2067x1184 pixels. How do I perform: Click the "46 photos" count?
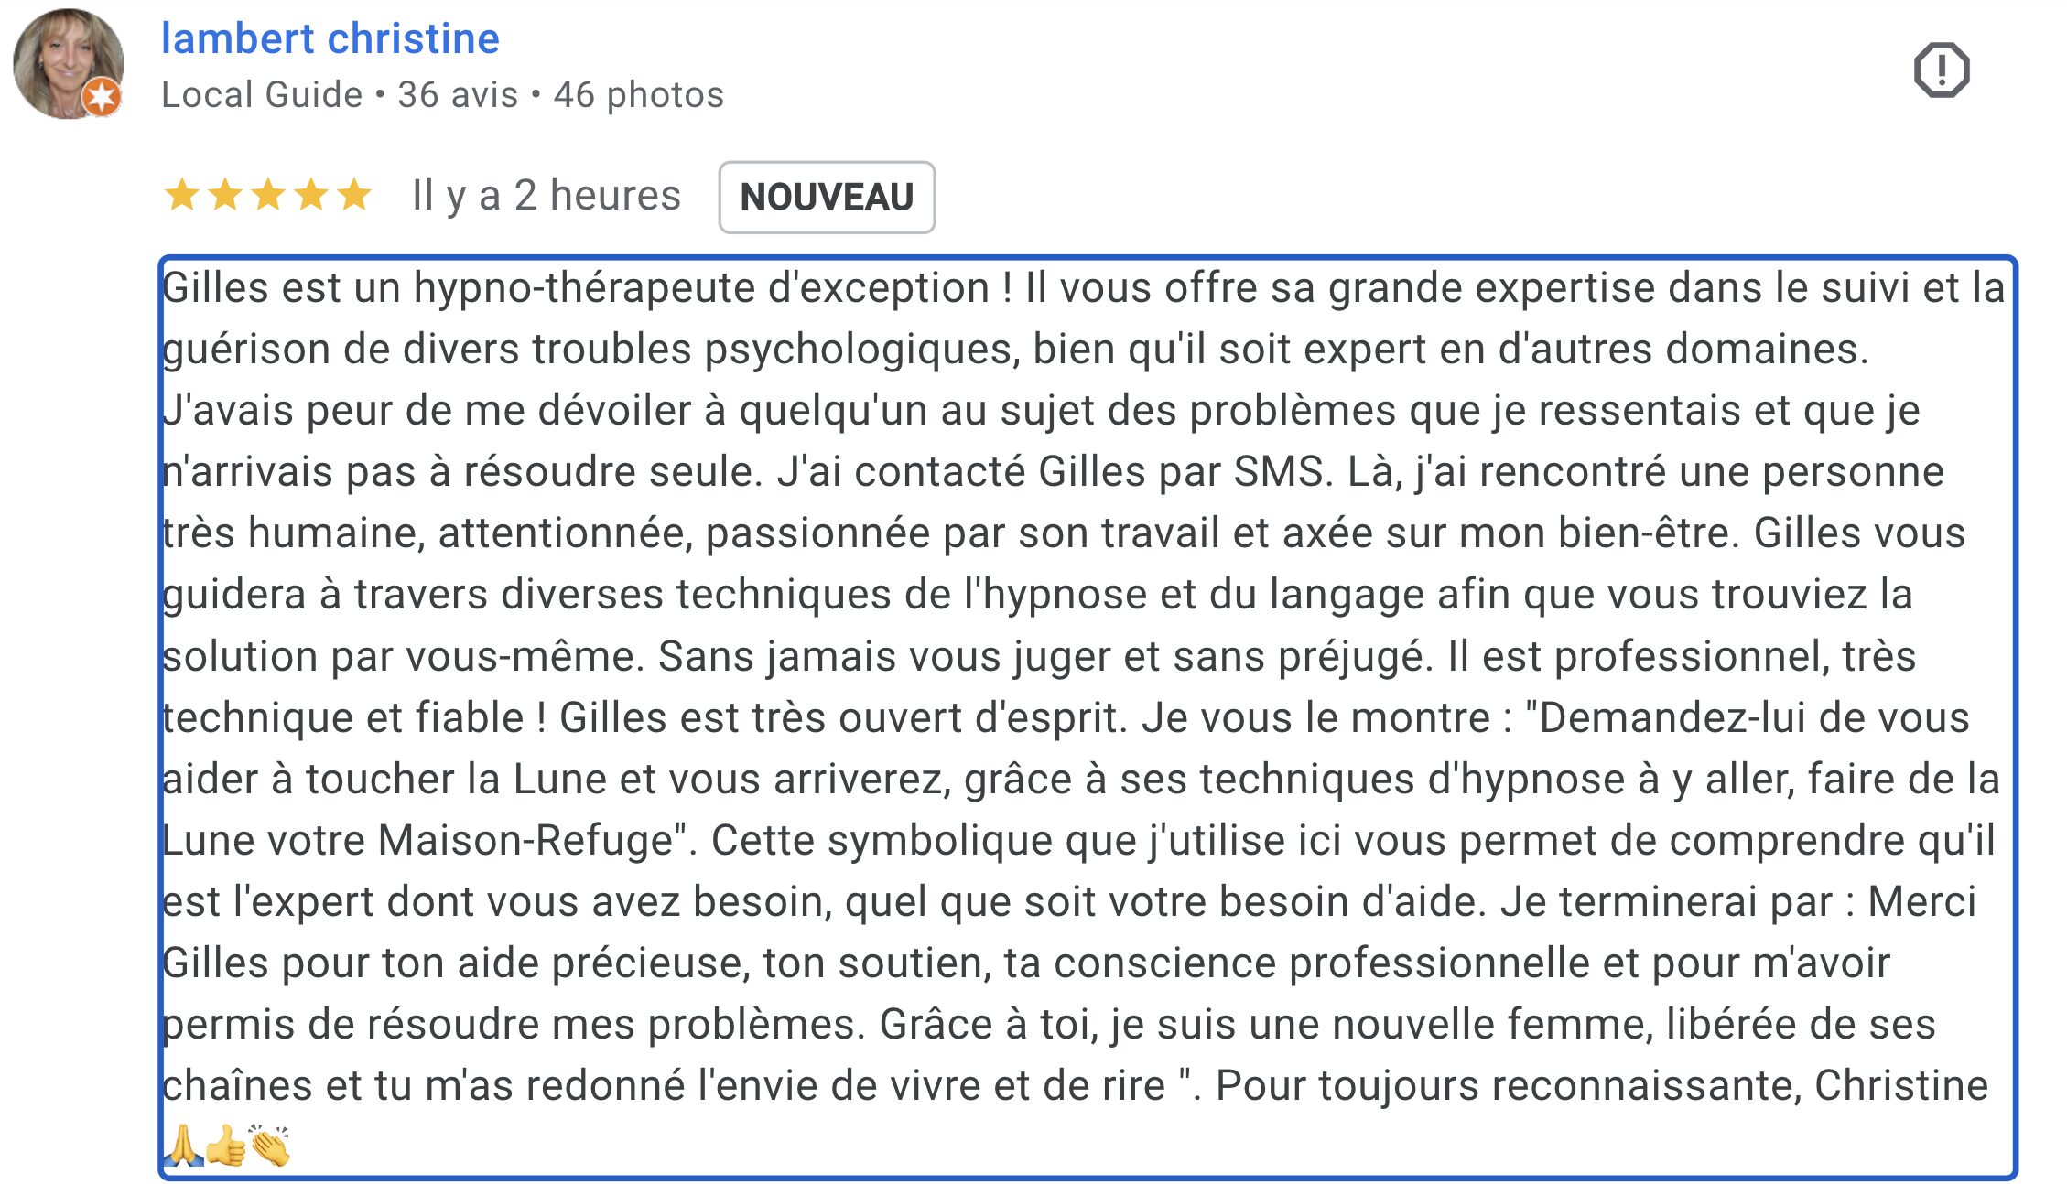(x=638, y=95)
